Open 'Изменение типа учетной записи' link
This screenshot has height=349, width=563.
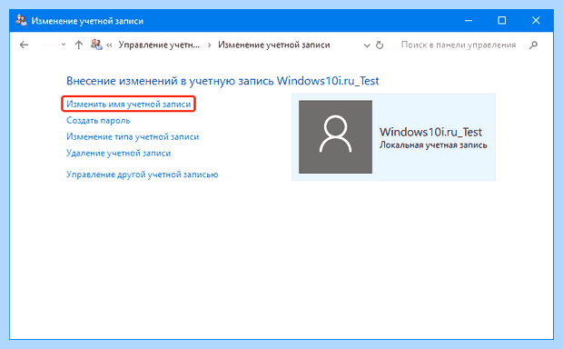tap(133, 137)
